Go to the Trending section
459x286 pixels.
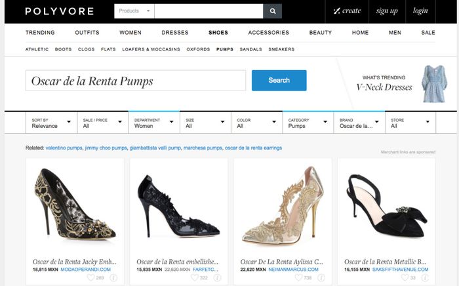tap(40, 33)
